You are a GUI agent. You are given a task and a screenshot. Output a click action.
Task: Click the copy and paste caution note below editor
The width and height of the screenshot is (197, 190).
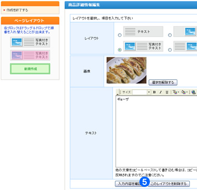[156, 172]
